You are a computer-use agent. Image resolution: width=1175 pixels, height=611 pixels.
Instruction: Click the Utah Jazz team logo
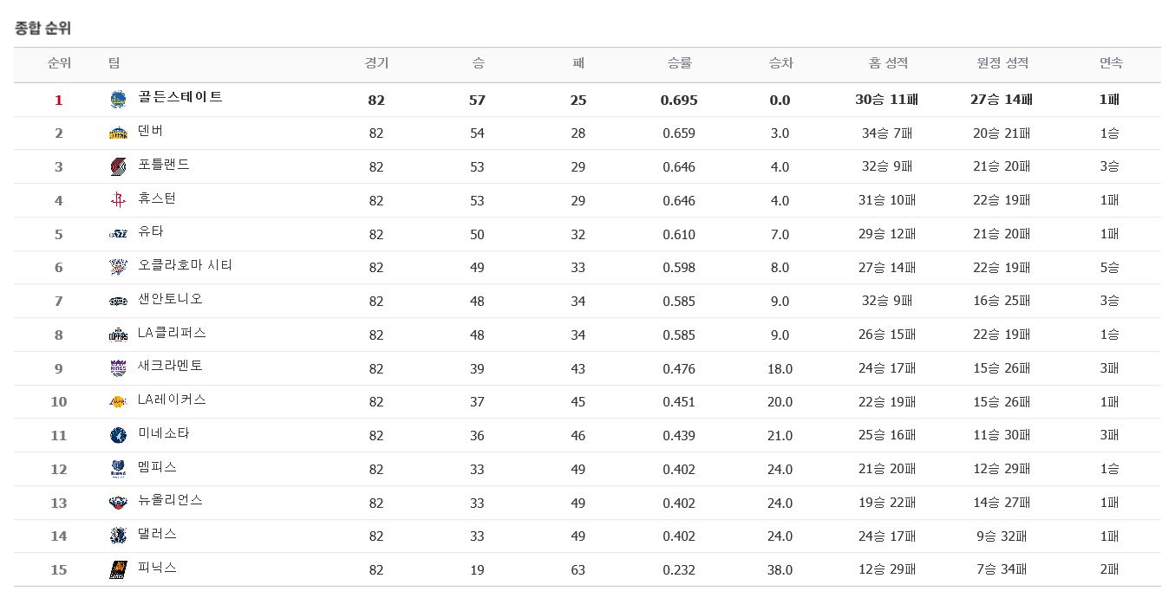(x=118, y=234)
